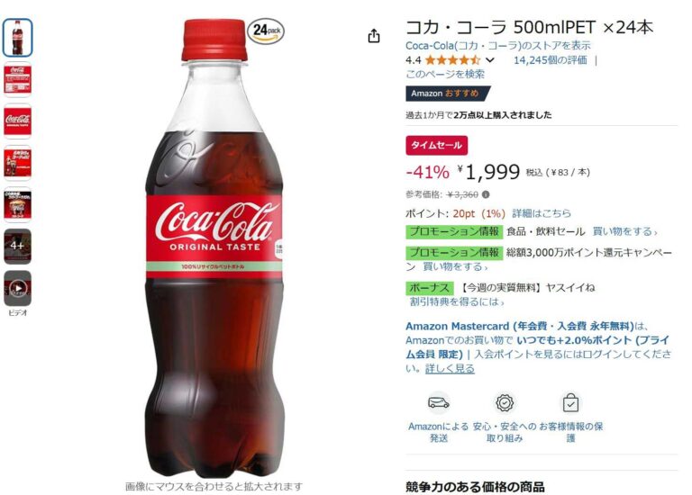This screenshot has height=495, width=692.
Task: Select the second label thumbnail
Action: [x=18, y=79]
